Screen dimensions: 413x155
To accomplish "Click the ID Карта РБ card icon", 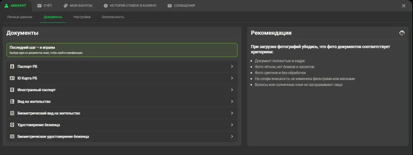I will point(12,78).
